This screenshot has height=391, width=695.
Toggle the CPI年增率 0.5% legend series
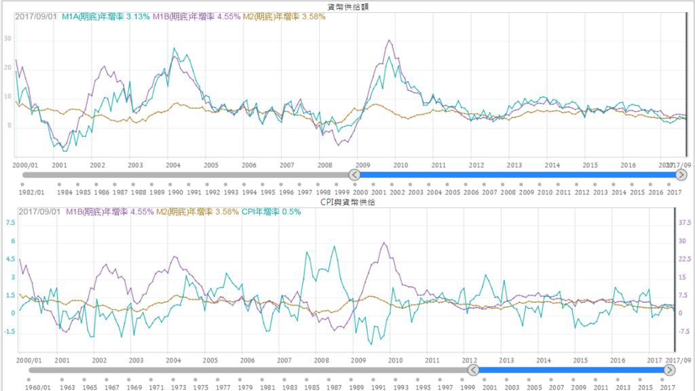pos(271,212)
